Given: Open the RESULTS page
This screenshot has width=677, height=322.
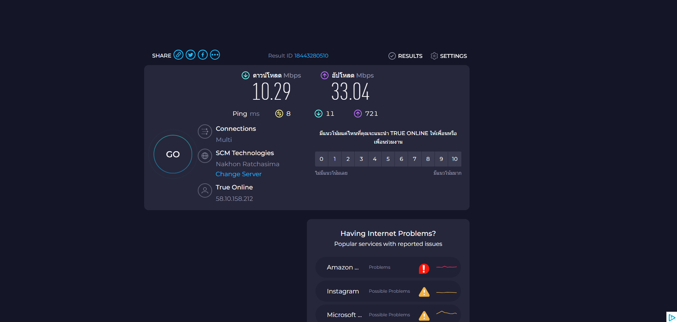Looking at the screenshot, I should point(406,56).
